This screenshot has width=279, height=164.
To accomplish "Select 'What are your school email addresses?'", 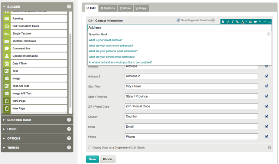I will (112, 57).
